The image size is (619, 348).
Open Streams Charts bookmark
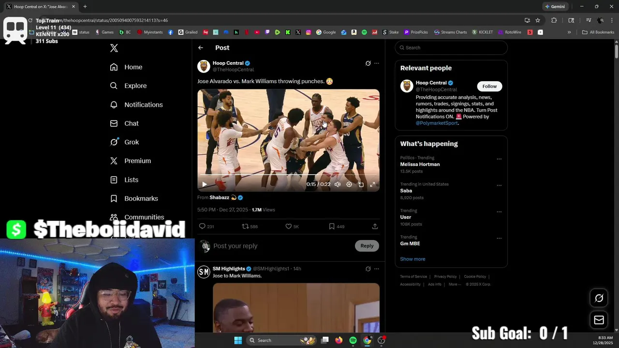coord(451,32)
